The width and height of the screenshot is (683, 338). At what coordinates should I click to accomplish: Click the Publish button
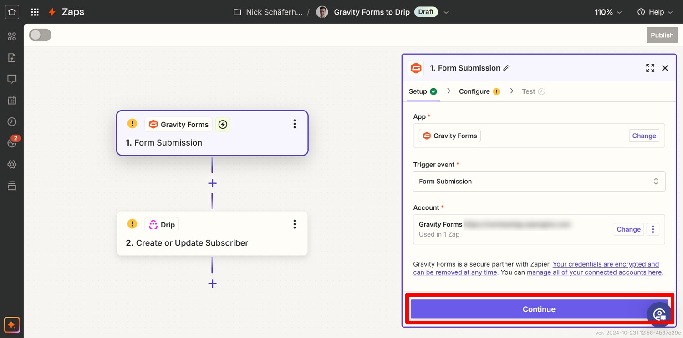point(662,35)
